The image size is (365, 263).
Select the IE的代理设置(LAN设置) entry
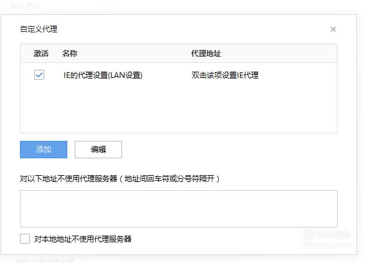click(x=103, y=75)
